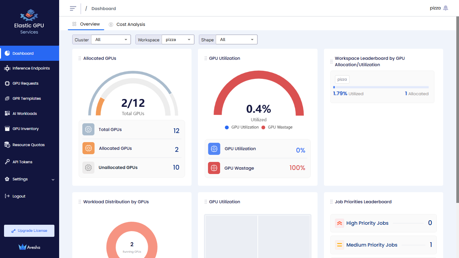Click 1 Allocated text in leaderboard

(417, 94)
